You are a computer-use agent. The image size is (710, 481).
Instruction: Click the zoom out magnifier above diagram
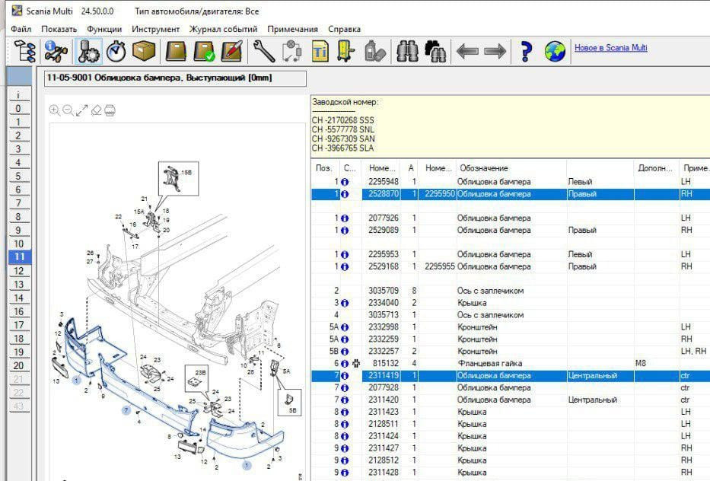click(x=68, y=110)
